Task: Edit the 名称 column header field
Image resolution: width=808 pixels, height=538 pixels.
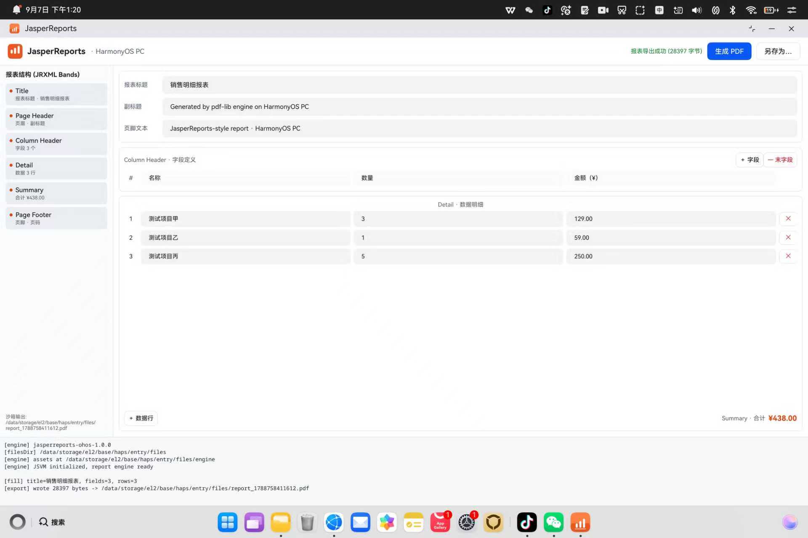Action: coord(246,178)
